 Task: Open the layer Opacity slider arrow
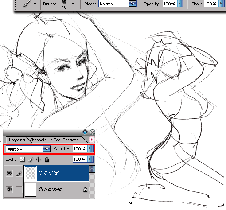(x=90, y=148)
